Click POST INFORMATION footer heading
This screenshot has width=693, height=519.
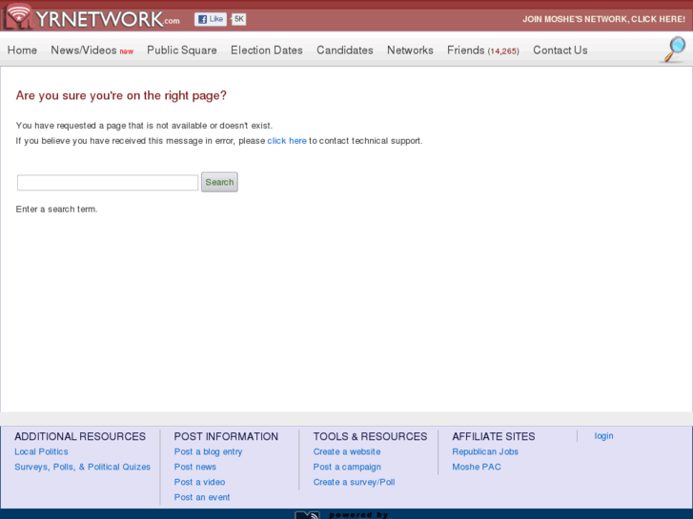point(226,436)
